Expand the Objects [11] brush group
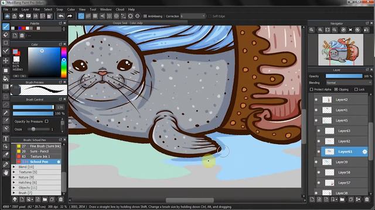Screen dimensions: 375x210 (14, 188)
